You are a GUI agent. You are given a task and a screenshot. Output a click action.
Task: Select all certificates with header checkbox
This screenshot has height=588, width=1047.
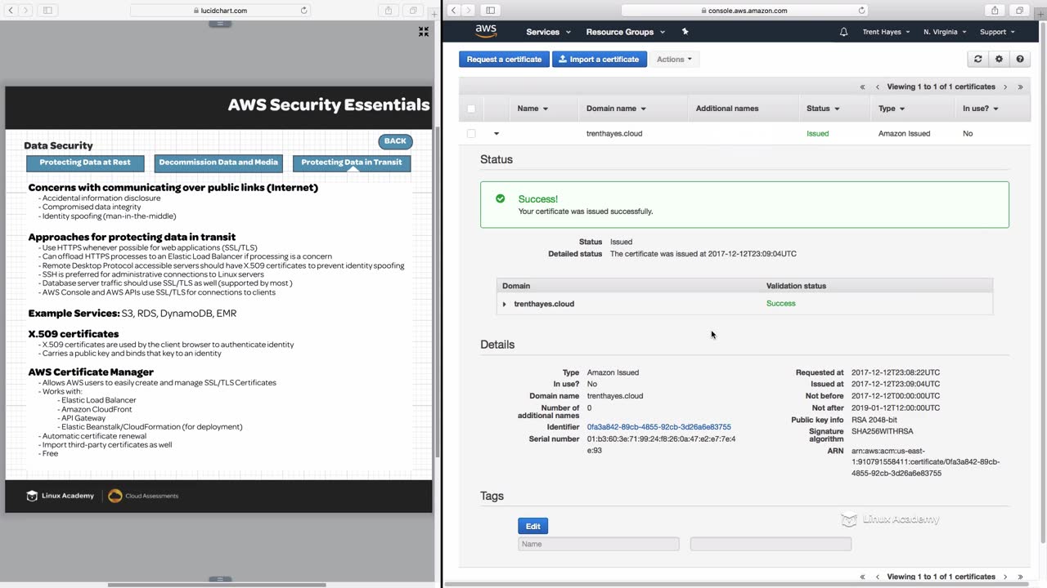click(x=471, y=109)
